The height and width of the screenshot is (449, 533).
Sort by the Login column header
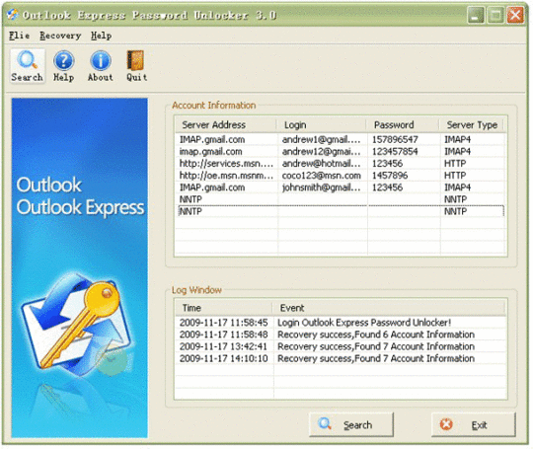click(x=322, y=124)
